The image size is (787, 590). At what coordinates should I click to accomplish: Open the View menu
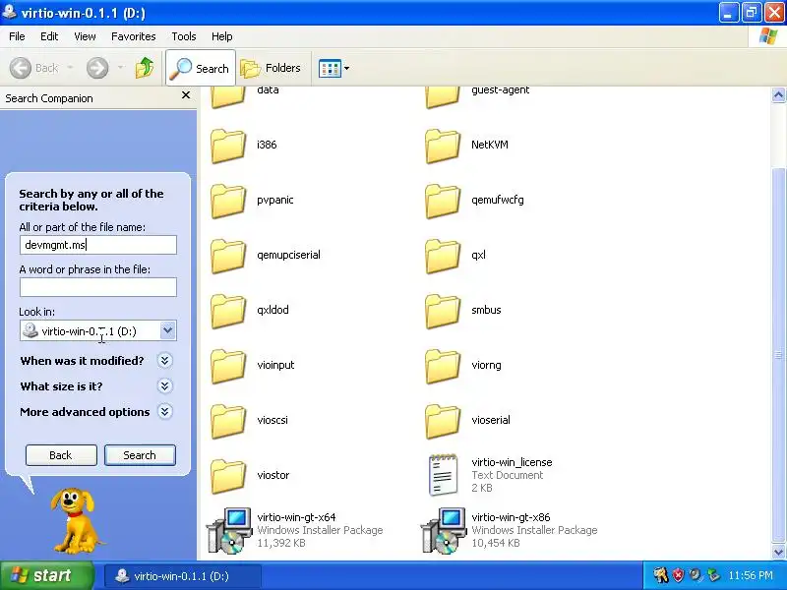(85, 36)
